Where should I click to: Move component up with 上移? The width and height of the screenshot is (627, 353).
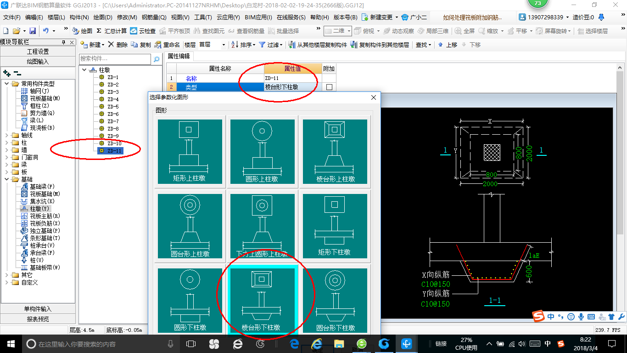point(448,45)
